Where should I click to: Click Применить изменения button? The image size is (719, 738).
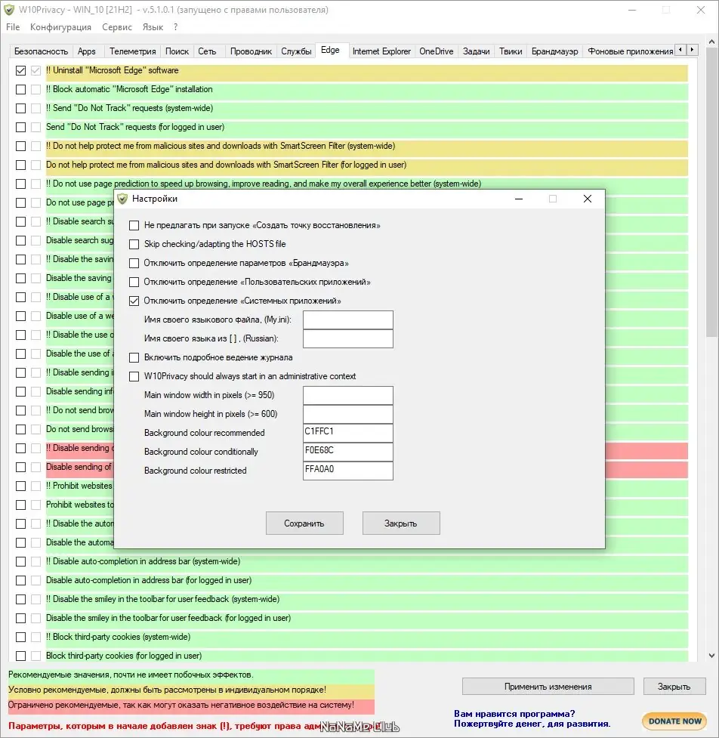(548, 687)
